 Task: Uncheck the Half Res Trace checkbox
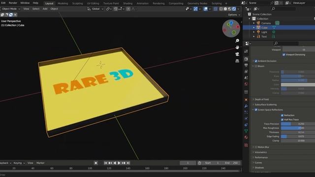(282, 119)
